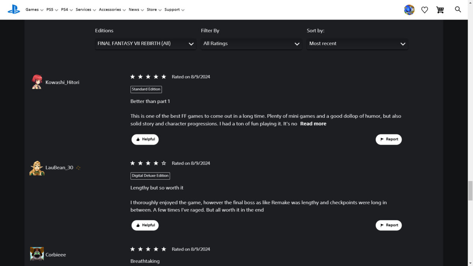Report LauBean_30's review
The image size is (473, 266).
pyautogui.click(x=389, y=225)
